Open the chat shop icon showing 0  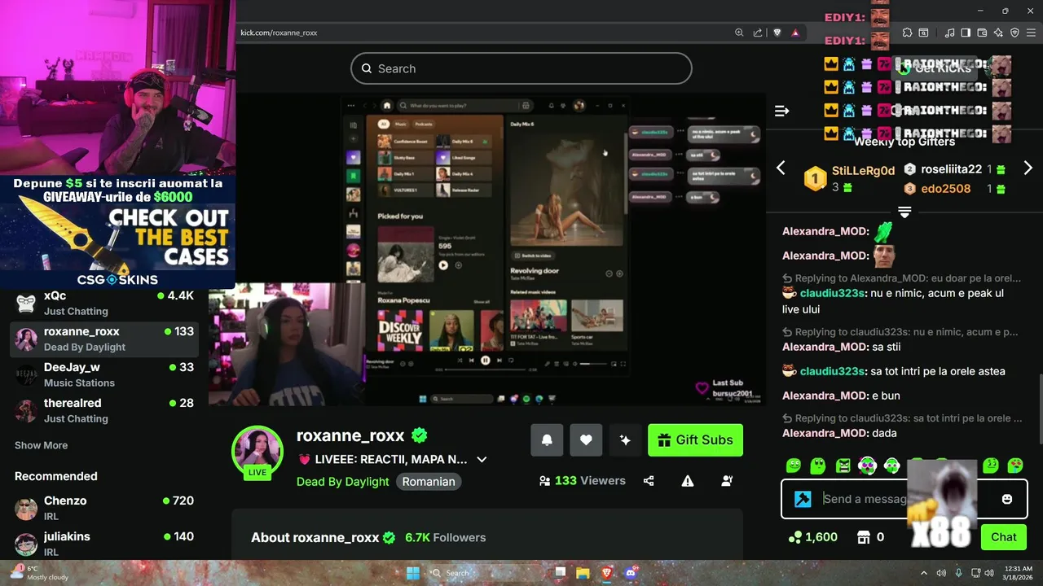pyautogui.click(x=870, y=537)
